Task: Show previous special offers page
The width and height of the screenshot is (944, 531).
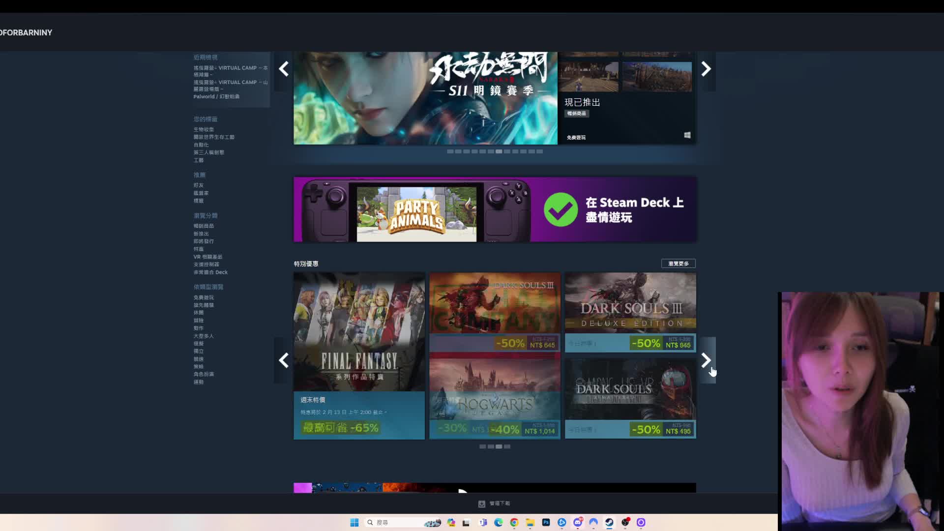Action: coord(283,360)
